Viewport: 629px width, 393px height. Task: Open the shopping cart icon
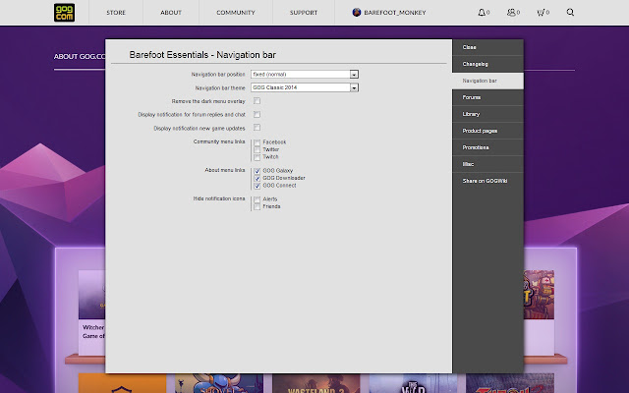pyautogui.click(x=541, y=13)
